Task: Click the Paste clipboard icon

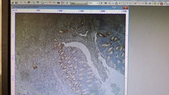Action: [x=29, y=2]
